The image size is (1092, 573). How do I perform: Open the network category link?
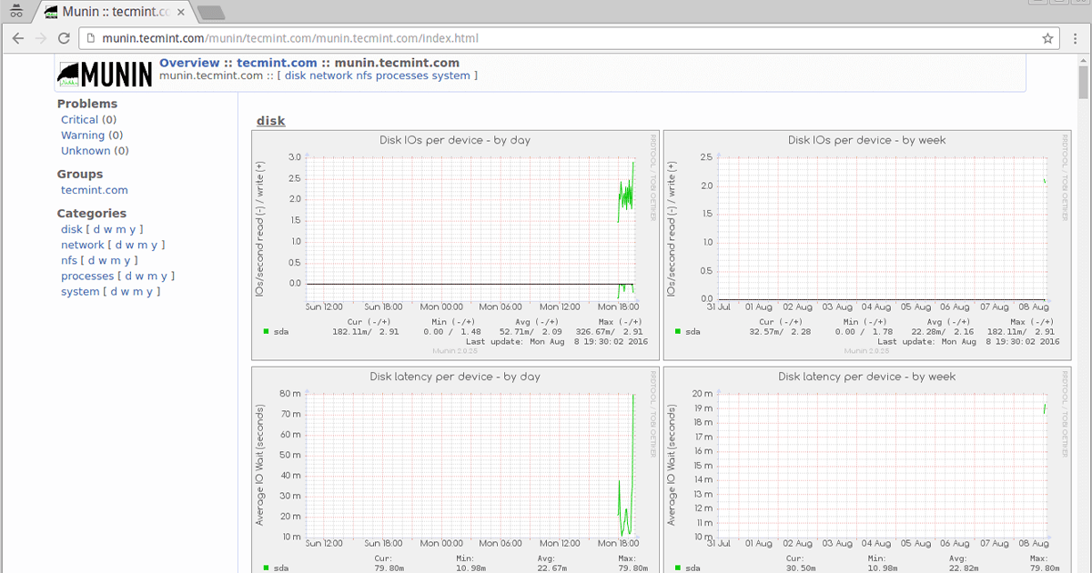(81, 245)
